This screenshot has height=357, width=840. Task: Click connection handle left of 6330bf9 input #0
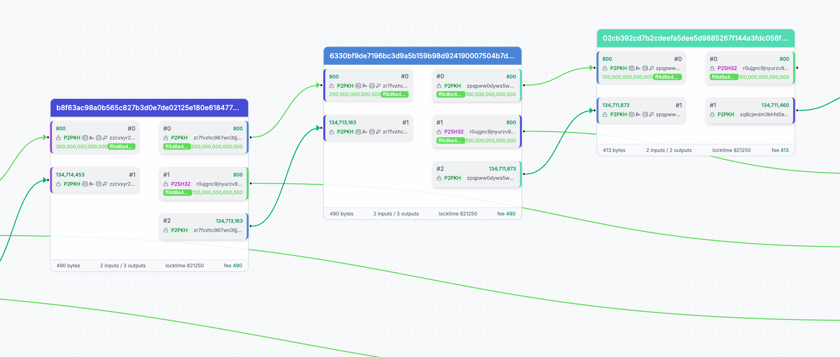pos(321,85)
